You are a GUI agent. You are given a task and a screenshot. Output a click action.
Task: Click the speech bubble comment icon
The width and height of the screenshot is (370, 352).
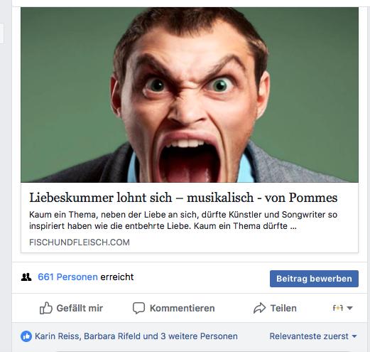138,308
